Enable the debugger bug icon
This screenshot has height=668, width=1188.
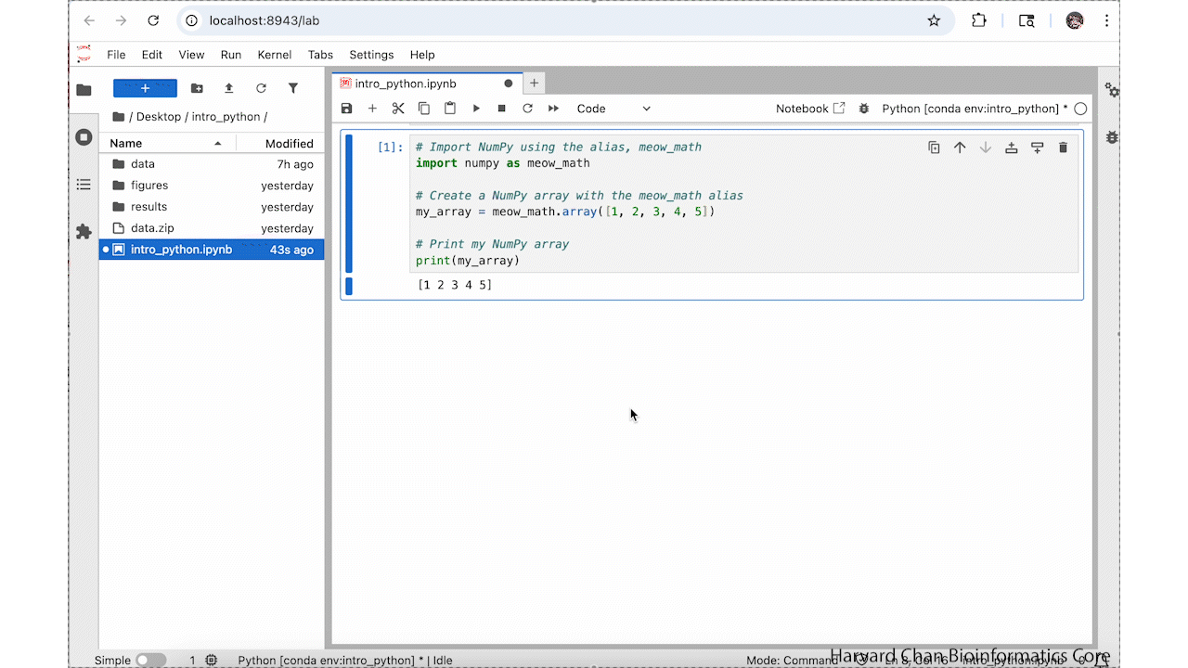(x=864, y=109)
